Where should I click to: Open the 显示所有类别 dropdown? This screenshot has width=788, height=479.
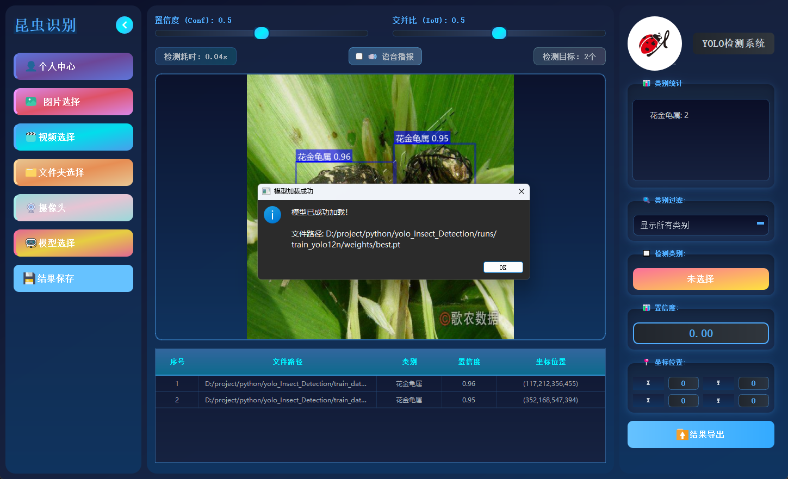[700, 225]
